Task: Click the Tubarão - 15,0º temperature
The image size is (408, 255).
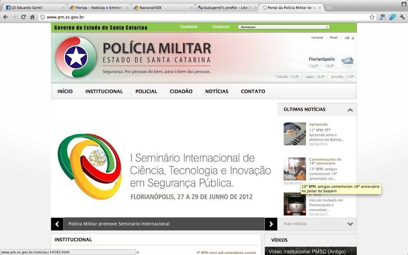Action: 287,77
